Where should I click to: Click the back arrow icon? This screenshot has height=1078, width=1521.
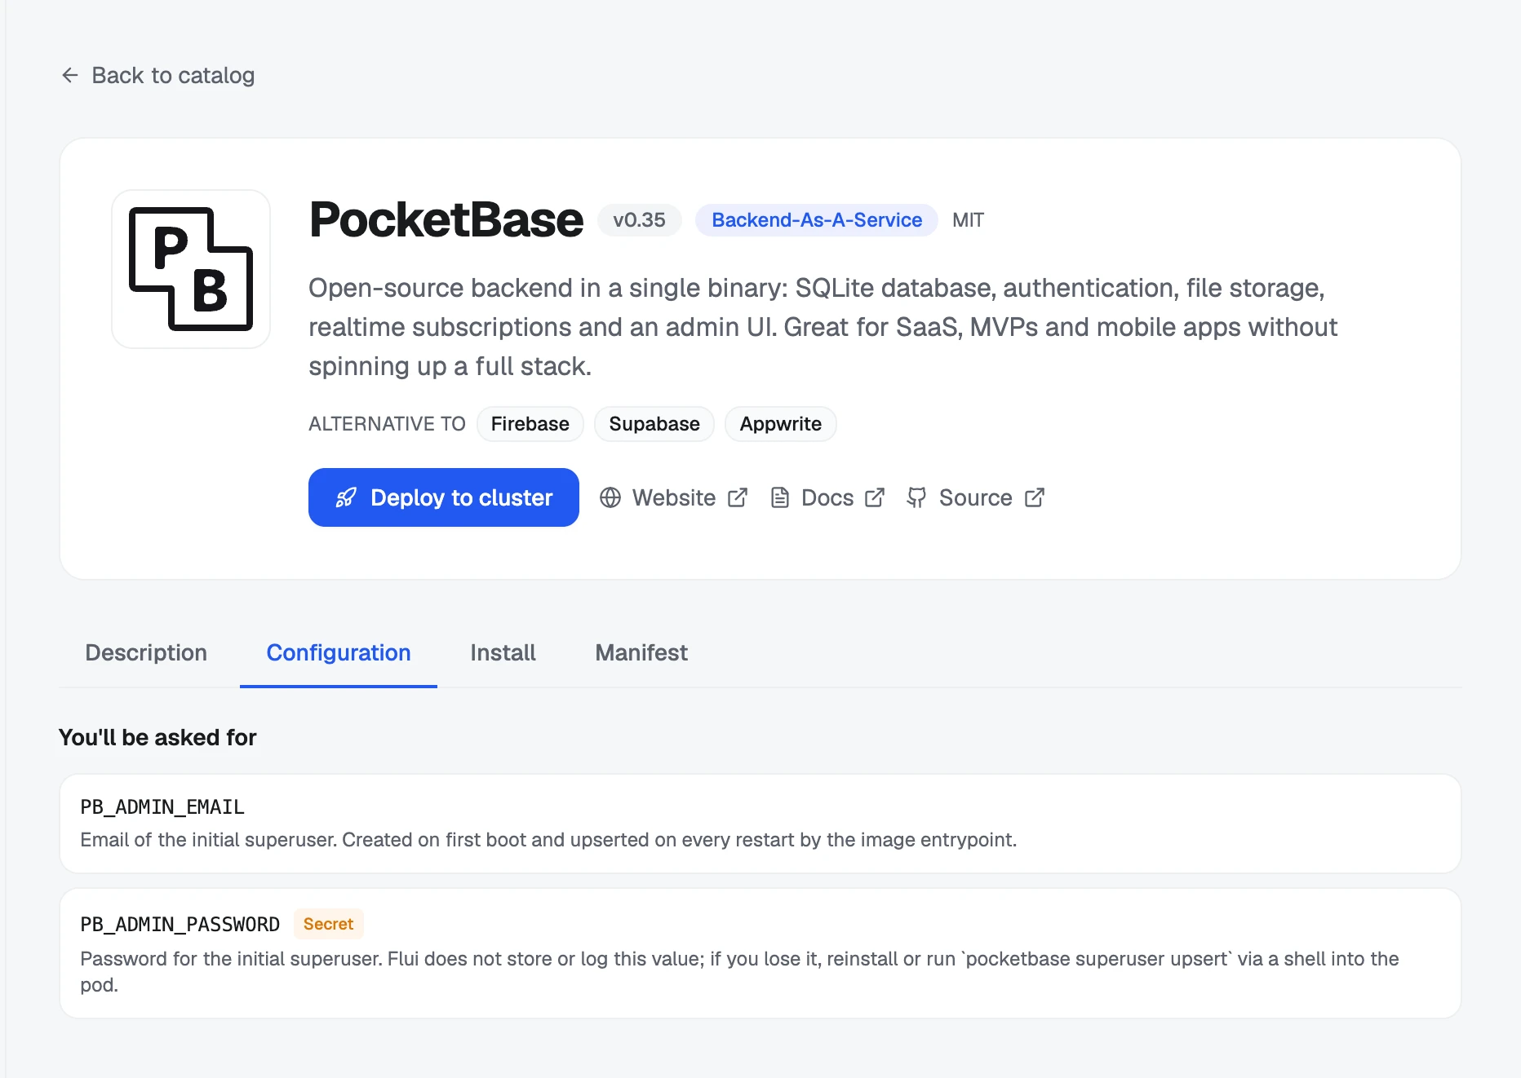70,75
